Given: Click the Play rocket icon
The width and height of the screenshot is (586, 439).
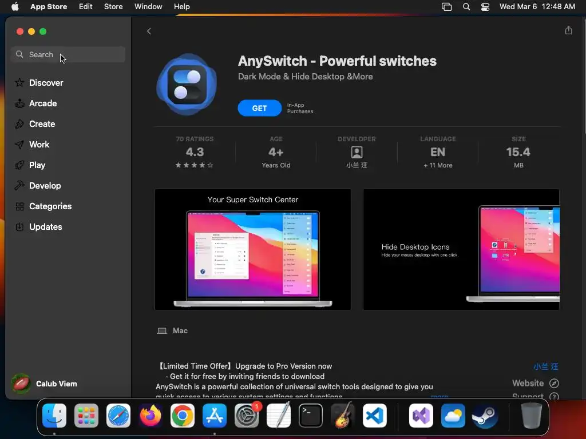Looking at the screenshot, I should 19,165.
